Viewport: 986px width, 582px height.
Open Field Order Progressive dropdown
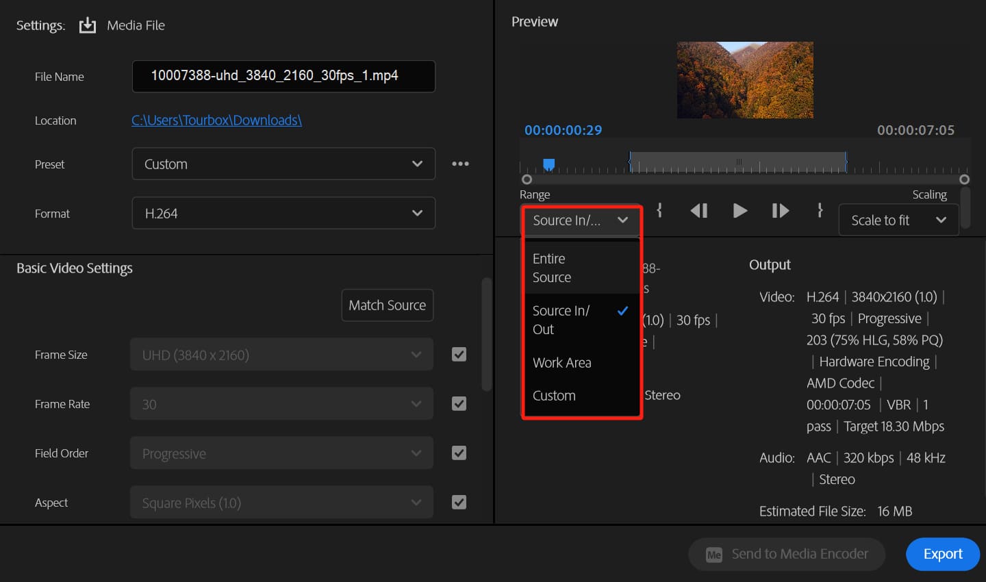281,453
